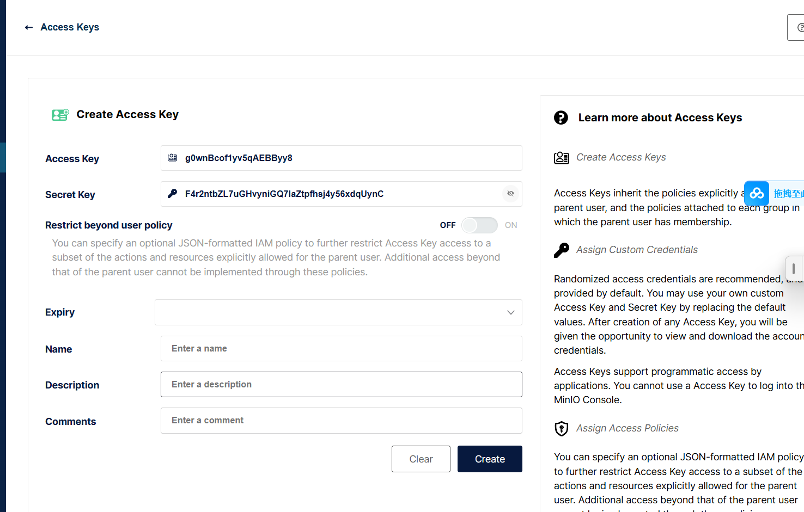Image resolution: width=804 pixels, height=512 pixels.
Task: Focus the Name input field
Action: 341,349
